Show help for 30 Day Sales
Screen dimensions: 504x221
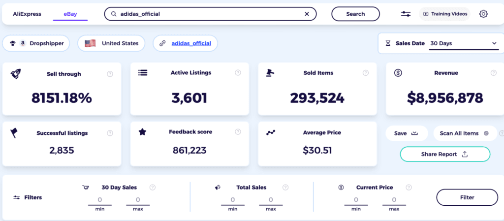click(153, 187)
